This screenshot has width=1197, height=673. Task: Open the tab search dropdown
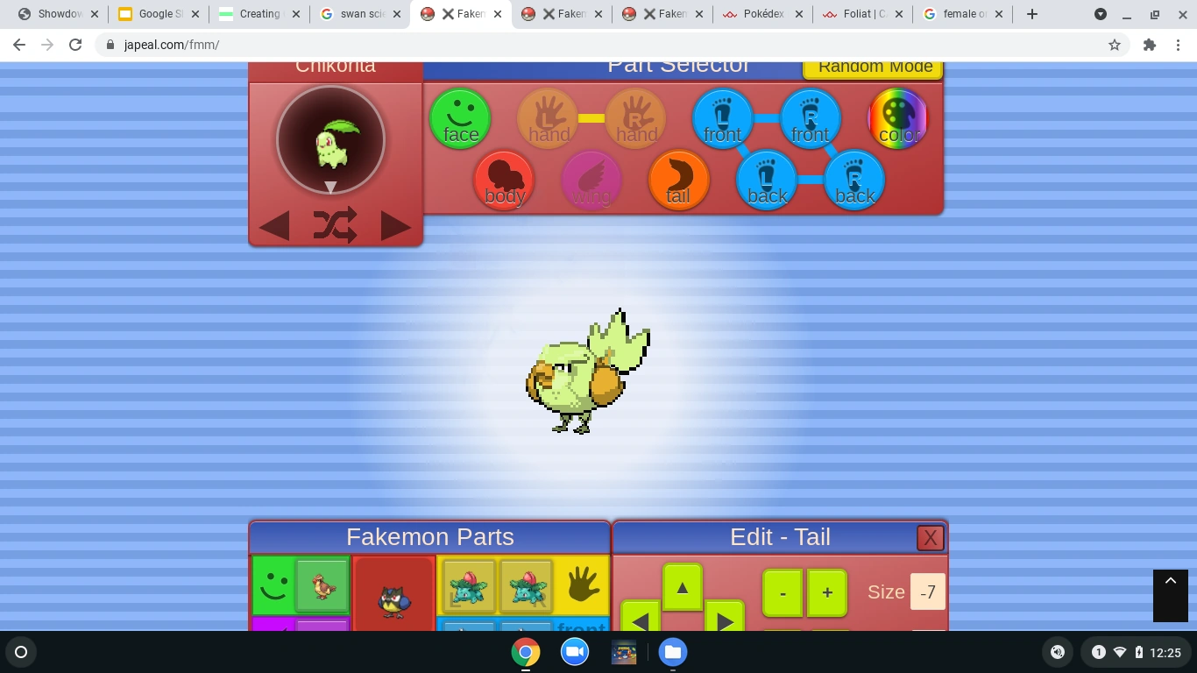(1101, 14)
